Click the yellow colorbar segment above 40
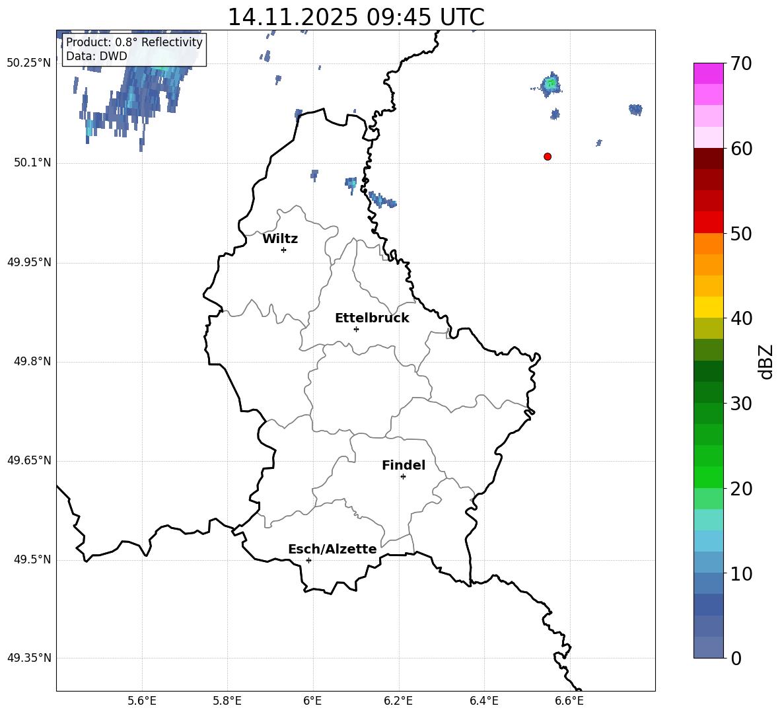This screenshot has height=714, width=782. 709,307
